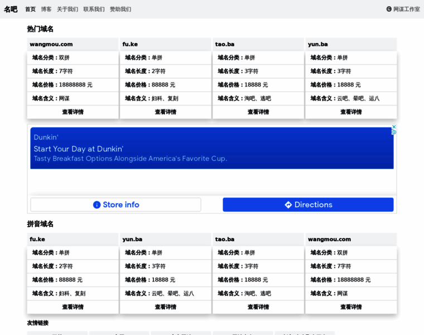Click yun.ba card title in 拼音域名
The height and width of the screenshot is (335, 424).
tap(132, 240)
